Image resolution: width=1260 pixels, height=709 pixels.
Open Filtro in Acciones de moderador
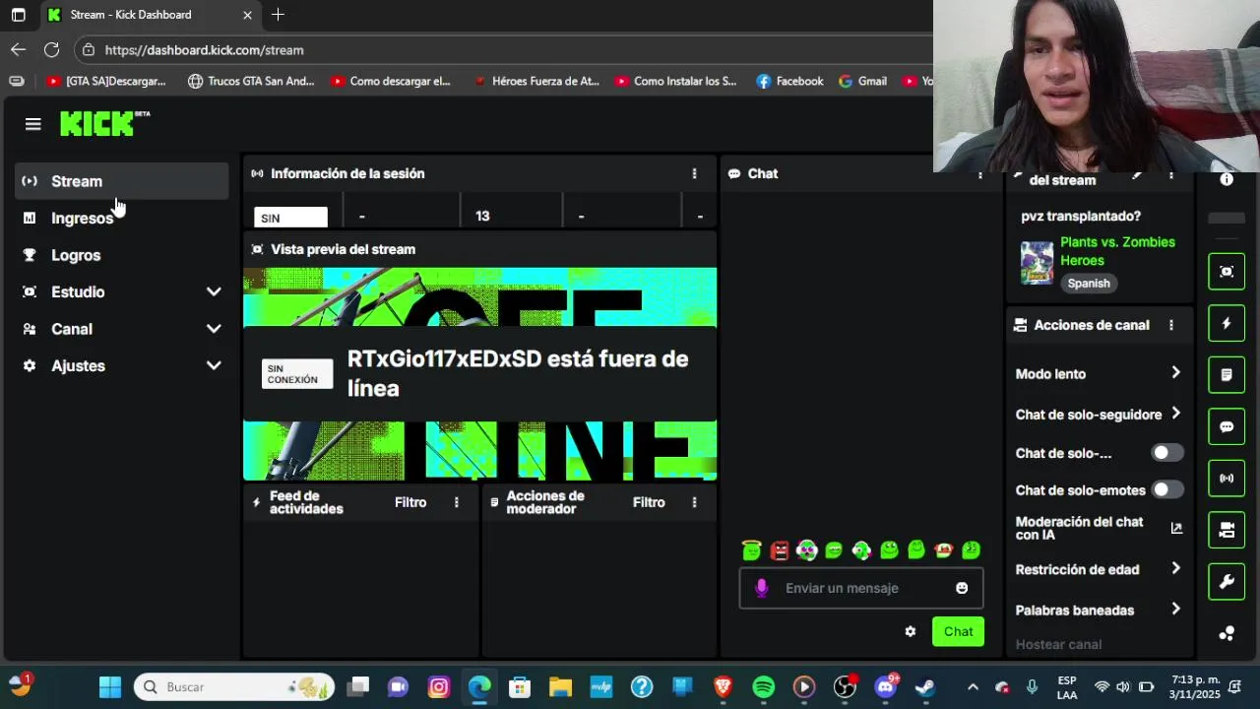click(649, 502)
